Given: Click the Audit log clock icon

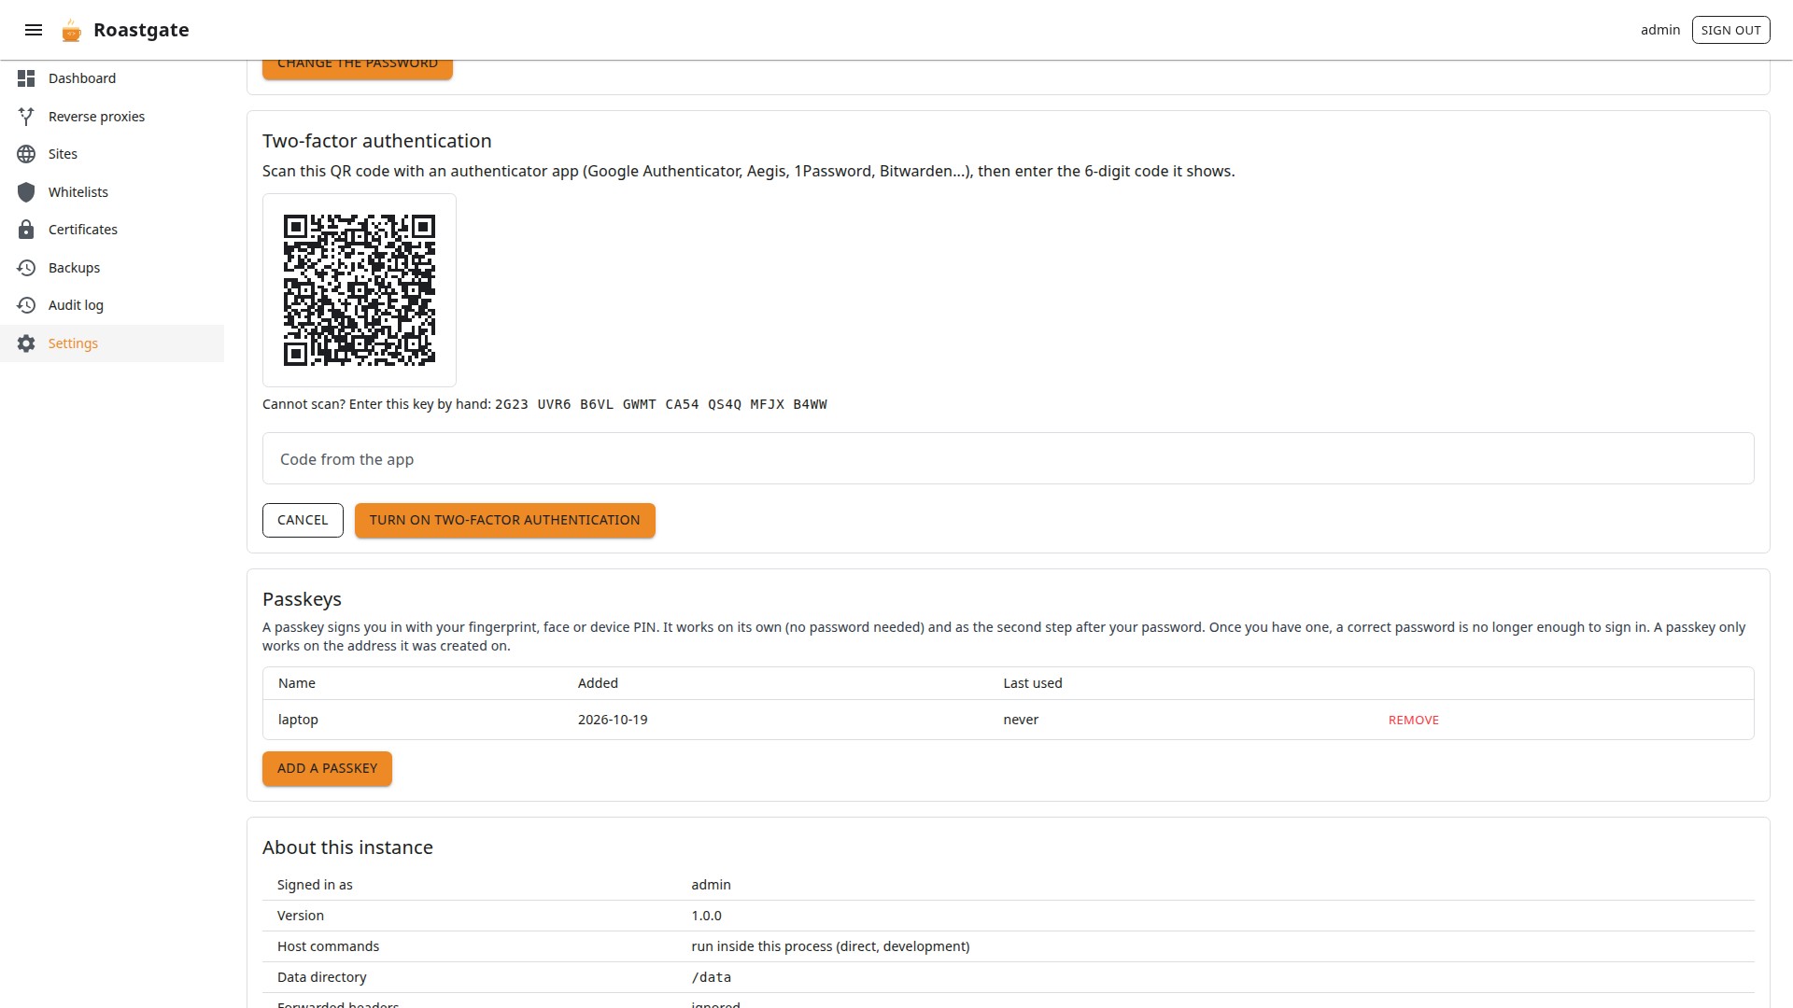Looking at the screenshot, I should click(26, 305).
